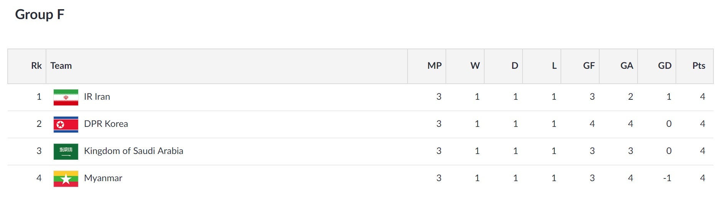Image resolution: width=720 pixels, height=201 pixels.
Task: Open the IR Iran team link
Action: point(97,97)
